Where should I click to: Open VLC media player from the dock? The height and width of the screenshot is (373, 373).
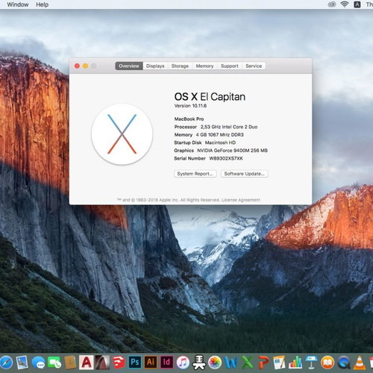360,363
